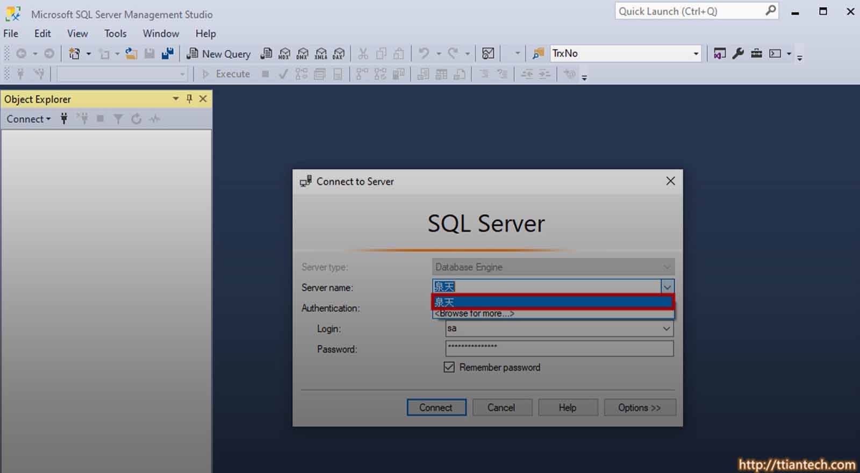Click the Quick Launch search magnifier
Image resolution: width=860 pixels, height=473 pixels.
[770, 11]
